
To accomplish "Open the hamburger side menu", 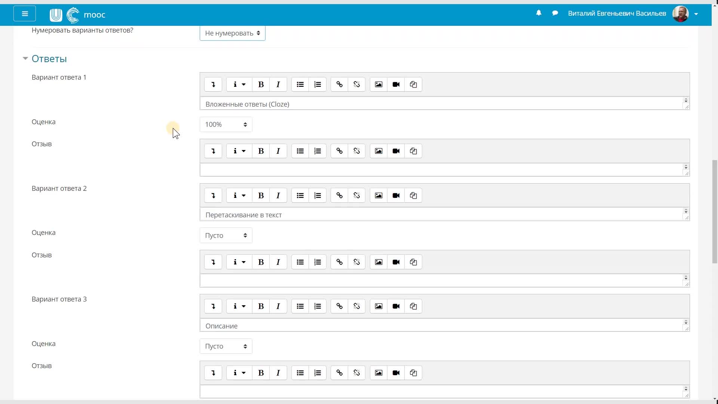I will click(x=25, y=14).
